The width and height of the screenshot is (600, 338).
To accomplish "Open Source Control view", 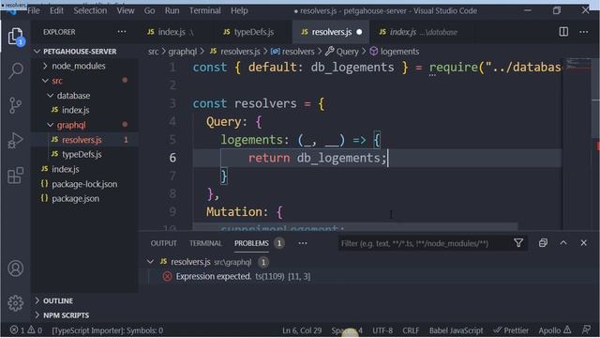I will tap(15, 105).
